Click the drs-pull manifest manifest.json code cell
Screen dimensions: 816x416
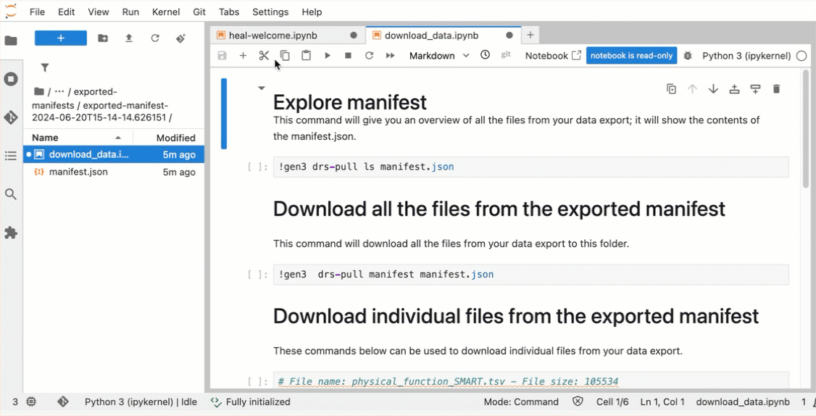click(x=530, y=275)
